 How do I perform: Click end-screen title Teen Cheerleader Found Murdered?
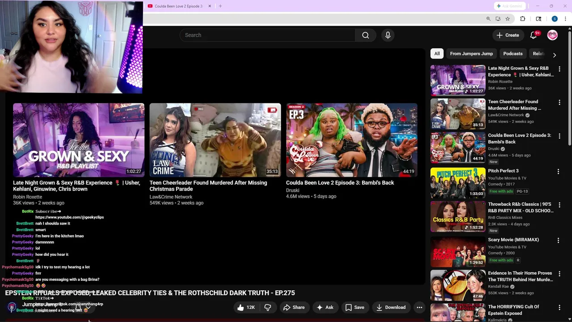tap(208, 186)
